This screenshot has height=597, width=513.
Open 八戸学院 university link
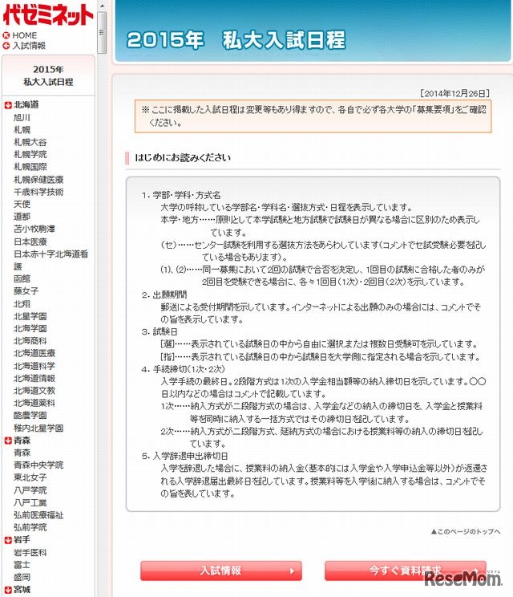[30, 490]
